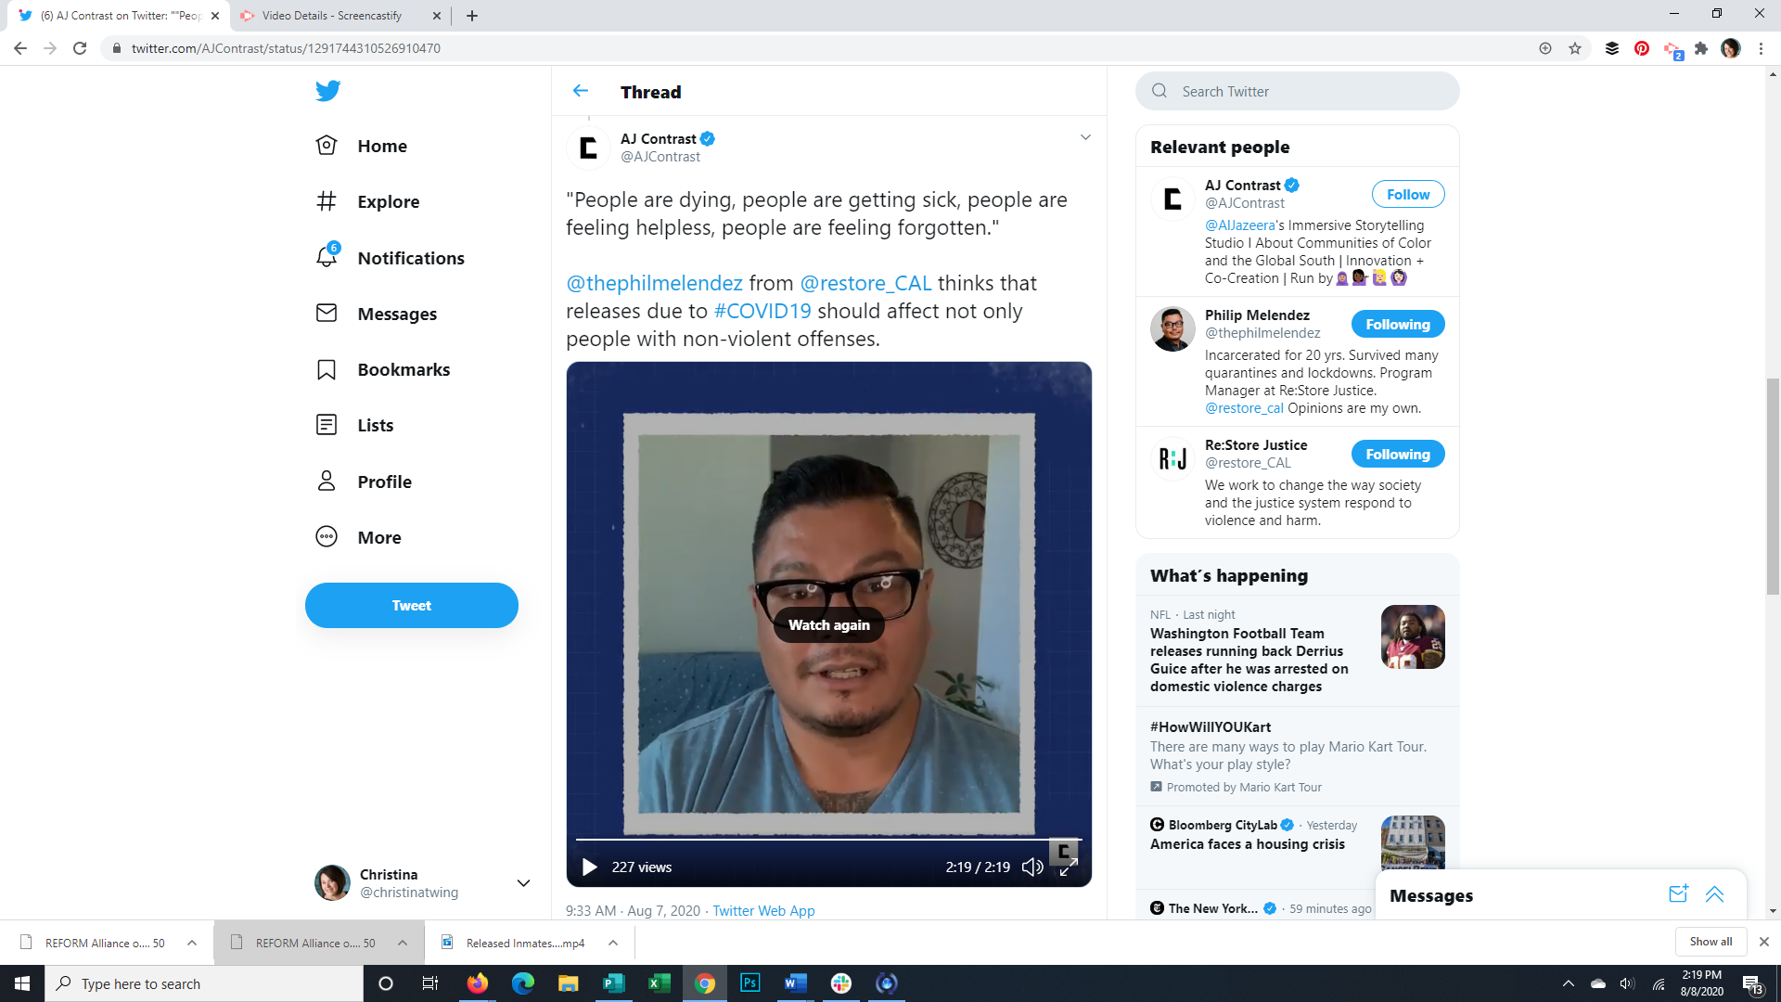
Task: Open the @thephilmelendez mention link
Action: coord(654,283)
